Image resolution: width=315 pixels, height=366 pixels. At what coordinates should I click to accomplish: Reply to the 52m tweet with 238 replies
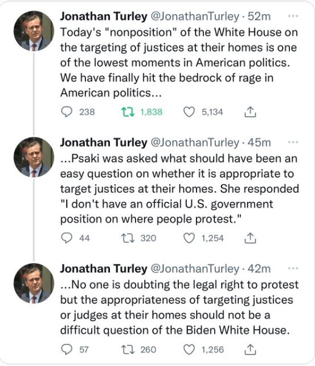click(x=67, y=112)
